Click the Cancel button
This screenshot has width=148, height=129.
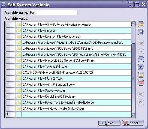133,123
